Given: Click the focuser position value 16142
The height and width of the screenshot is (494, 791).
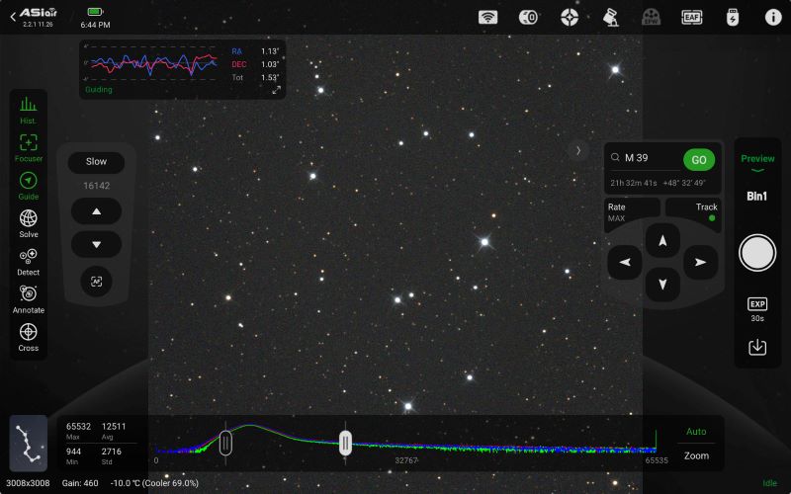Looking at the screenshot, I should click(x=96, y=186).
